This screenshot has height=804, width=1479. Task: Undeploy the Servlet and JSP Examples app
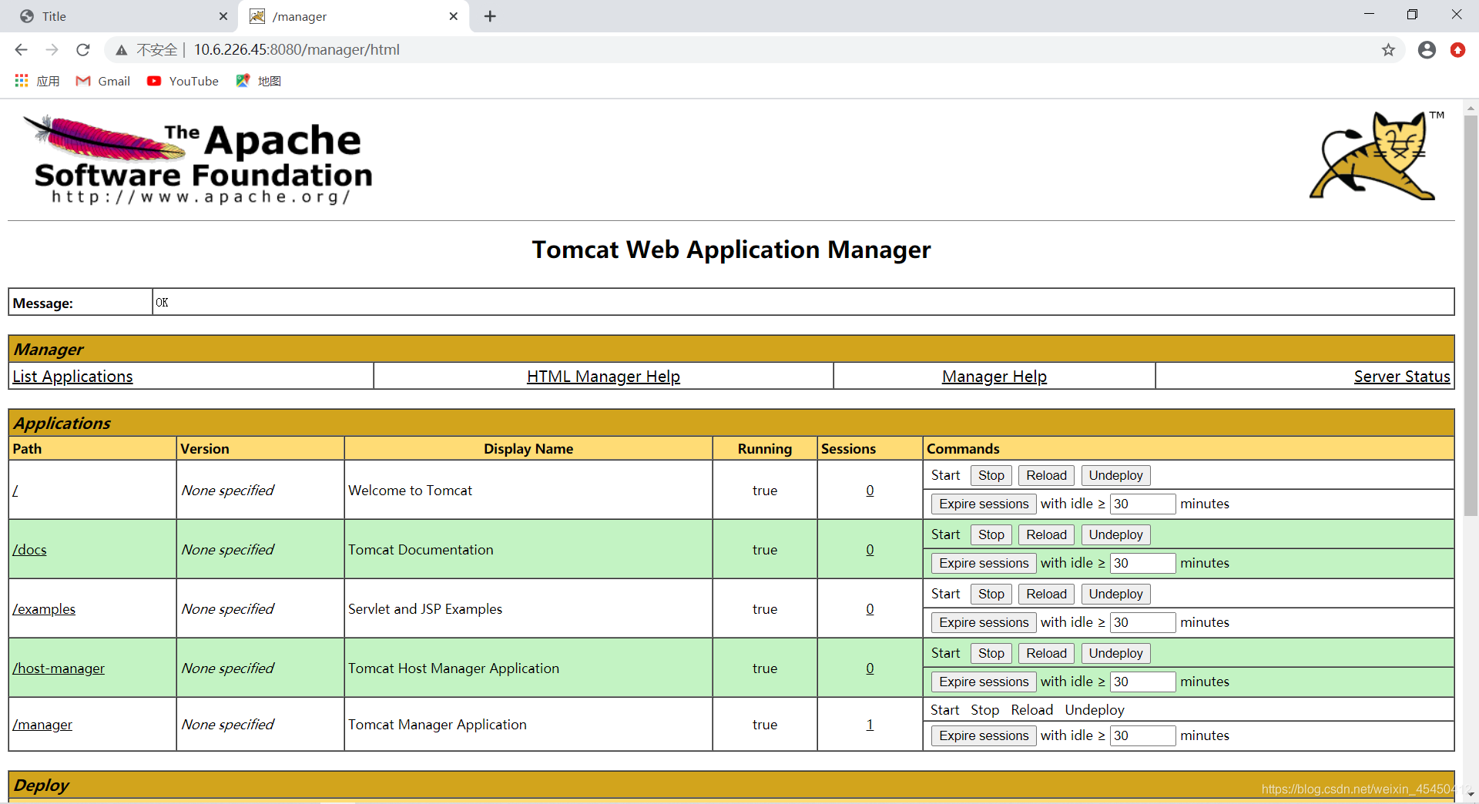(x=1115, y=595)
